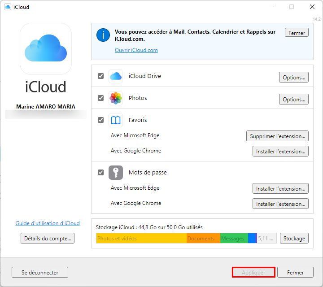Toggle the Favoris checkbox

pos(101,120)
